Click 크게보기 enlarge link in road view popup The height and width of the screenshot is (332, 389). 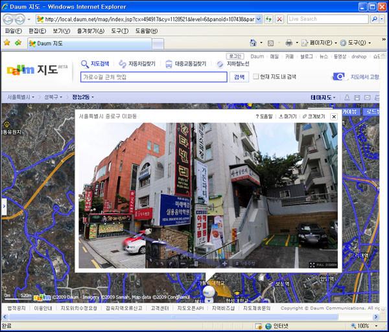click(x=314, y=116)
